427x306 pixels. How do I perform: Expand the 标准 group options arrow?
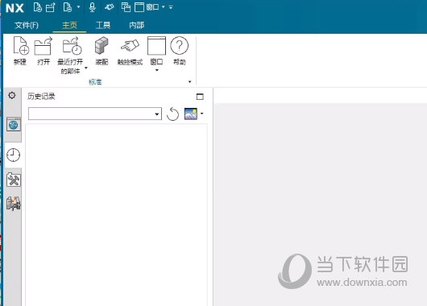coord(190,81)
